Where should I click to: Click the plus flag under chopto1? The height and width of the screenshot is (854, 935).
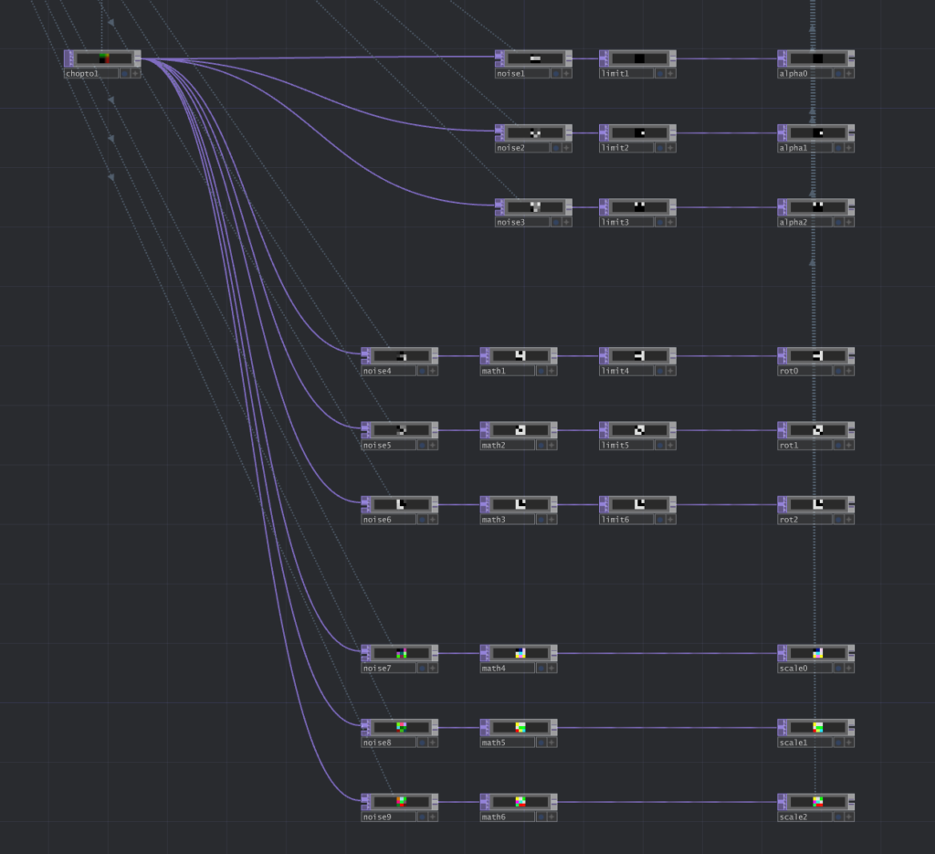[135, 73]
